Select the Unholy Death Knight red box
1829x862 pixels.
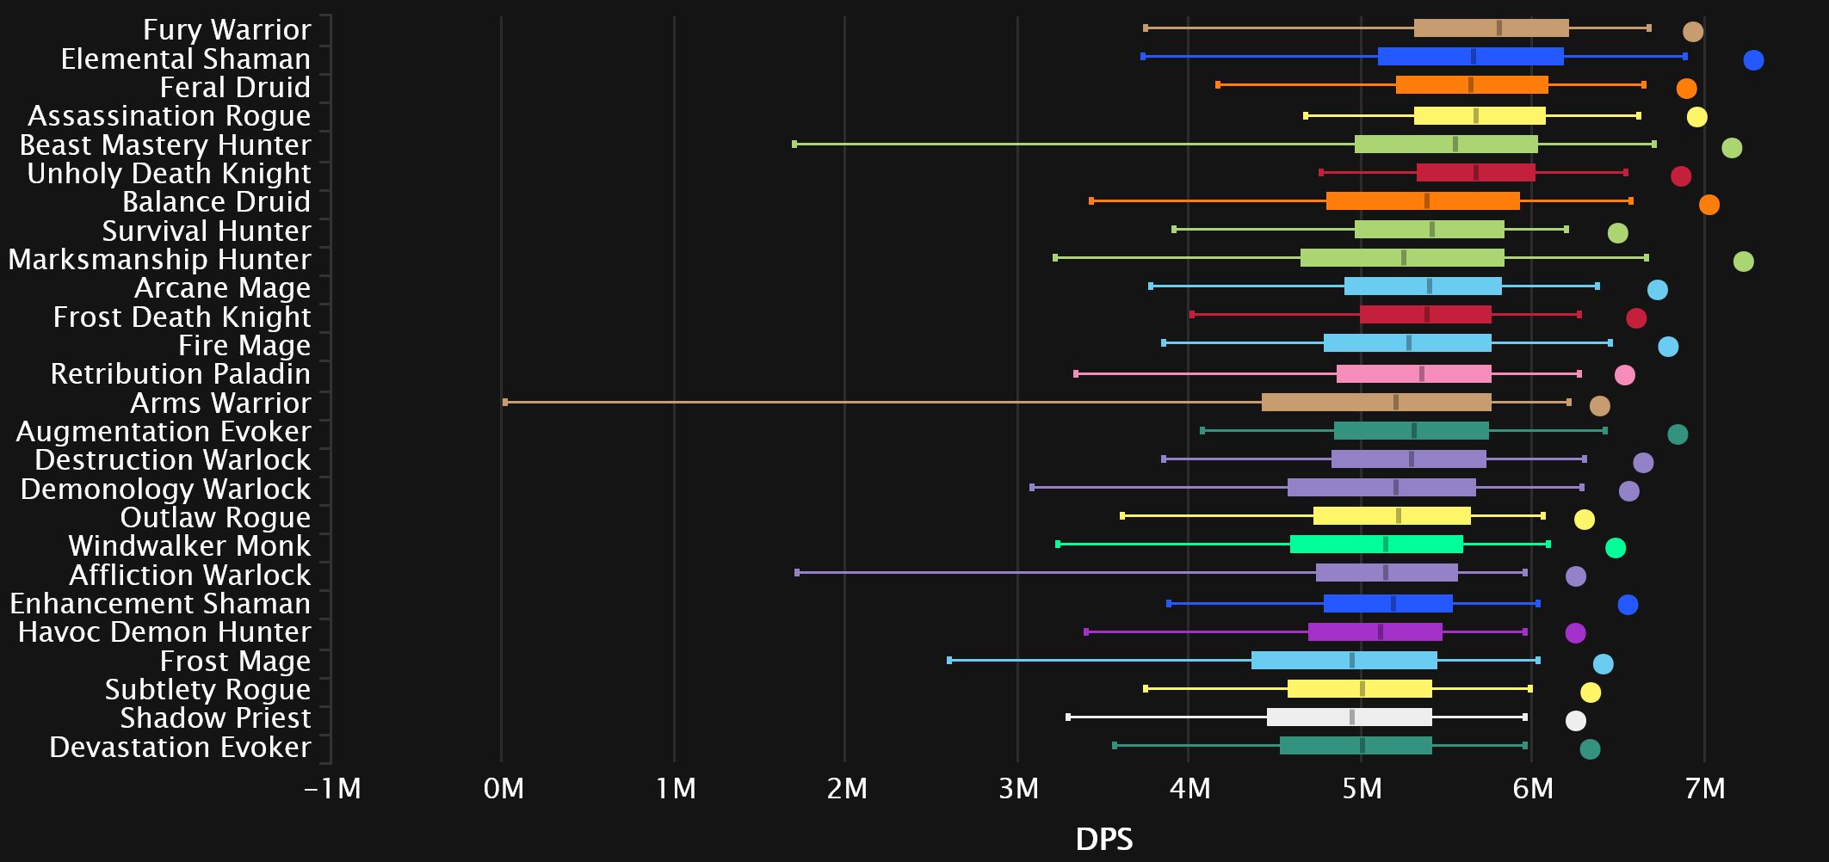[x=1475, y=173]
